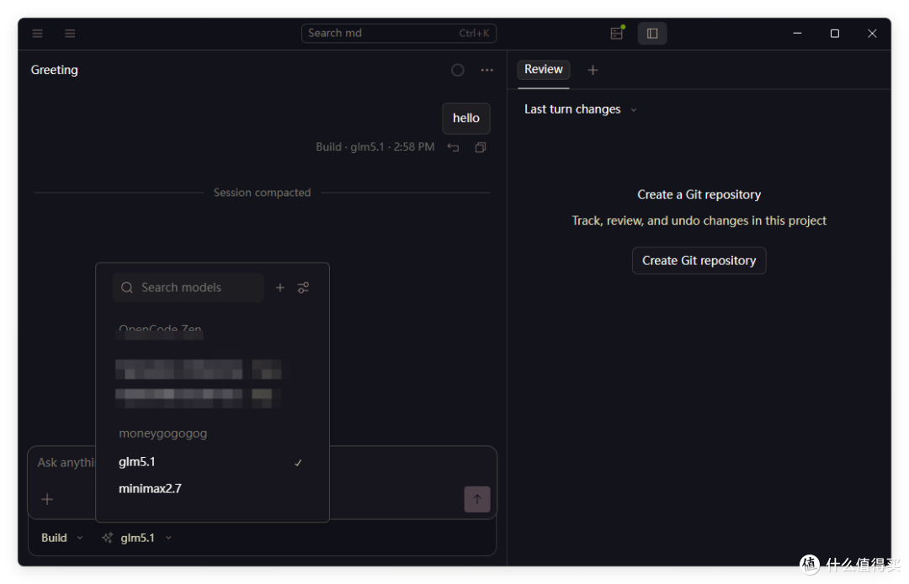Copy the hello message
The height and width of the screenshot is (584, 909).
click(481, 147)
